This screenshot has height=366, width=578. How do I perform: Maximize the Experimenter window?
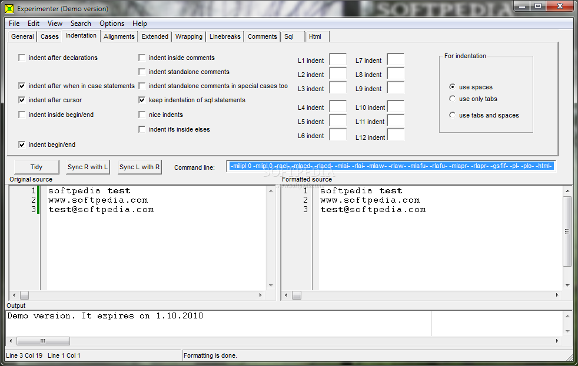(x=538, y=6)
